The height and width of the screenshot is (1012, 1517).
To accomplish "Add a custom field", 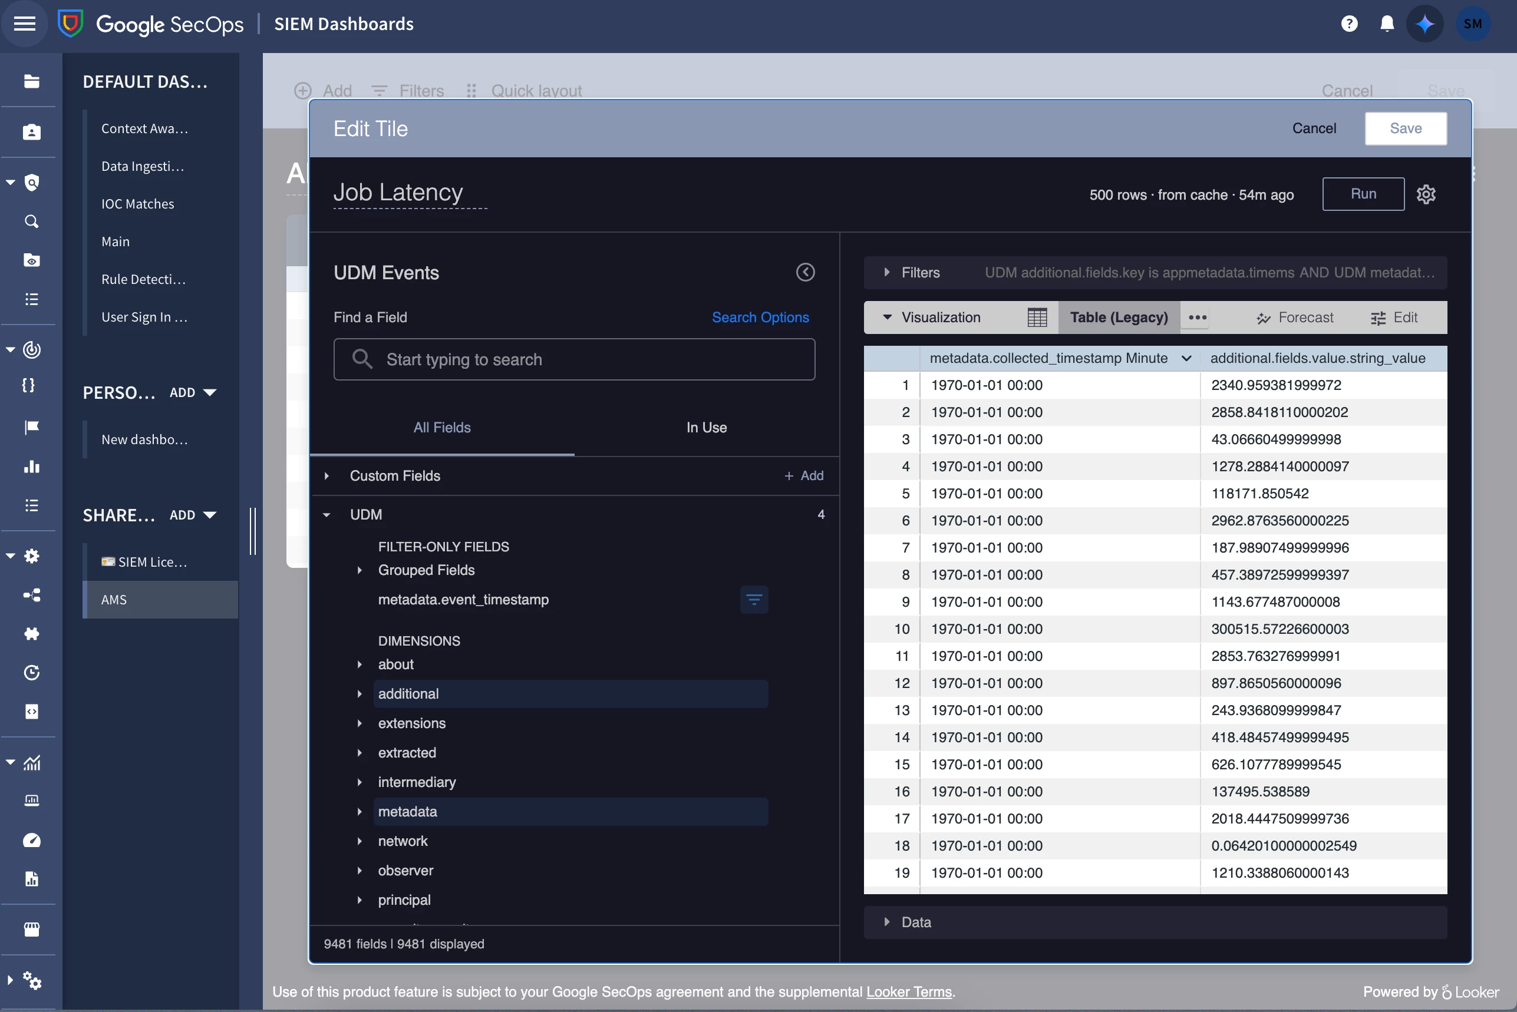I will coord(804,476).
